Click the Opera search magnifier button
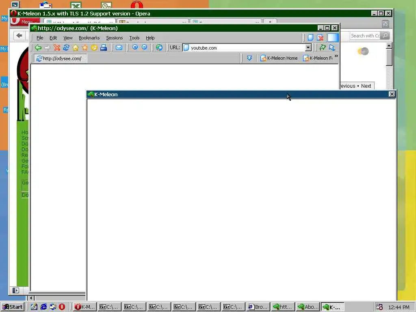The height and width of the screenshot is (312, 416). [385, 36]
